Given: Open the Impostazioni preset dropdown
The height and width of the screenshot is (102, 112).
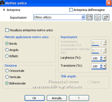Looking at the screenshot, I should pyautogui.click(x=83, y=17).
